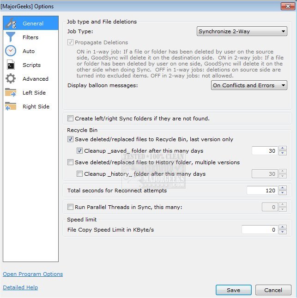Close the Options dialog window
This screenshot has height=298, width=297.
tap(288, 6)
